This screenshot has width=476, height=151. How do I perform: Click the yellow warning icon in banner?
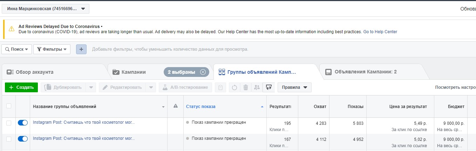tap(12, 29)
